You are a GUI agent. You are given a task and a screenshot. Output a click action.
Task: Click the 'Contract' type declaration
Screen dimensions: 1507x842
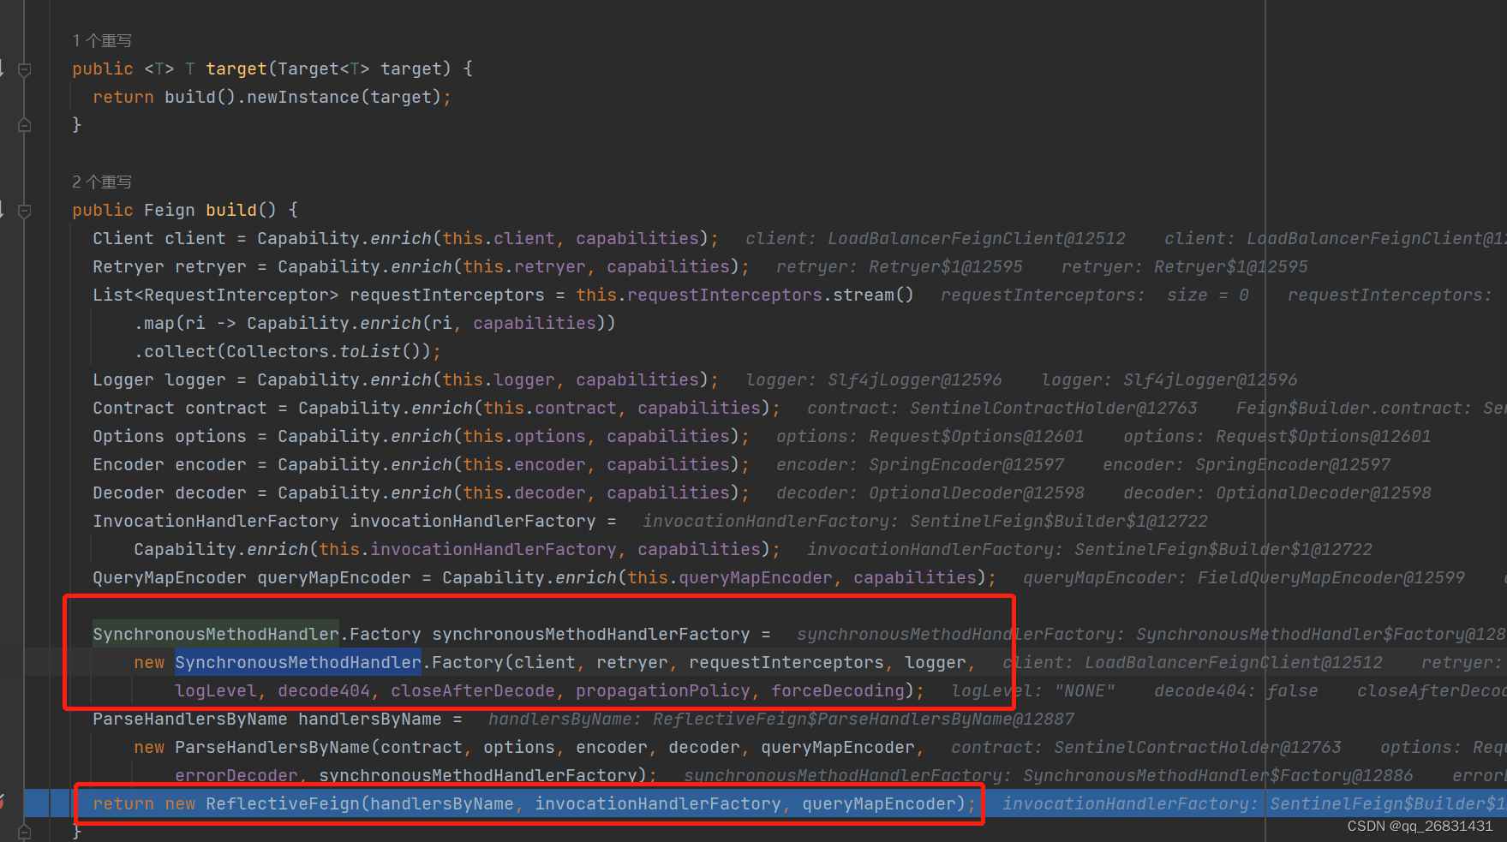pos(134,408)
